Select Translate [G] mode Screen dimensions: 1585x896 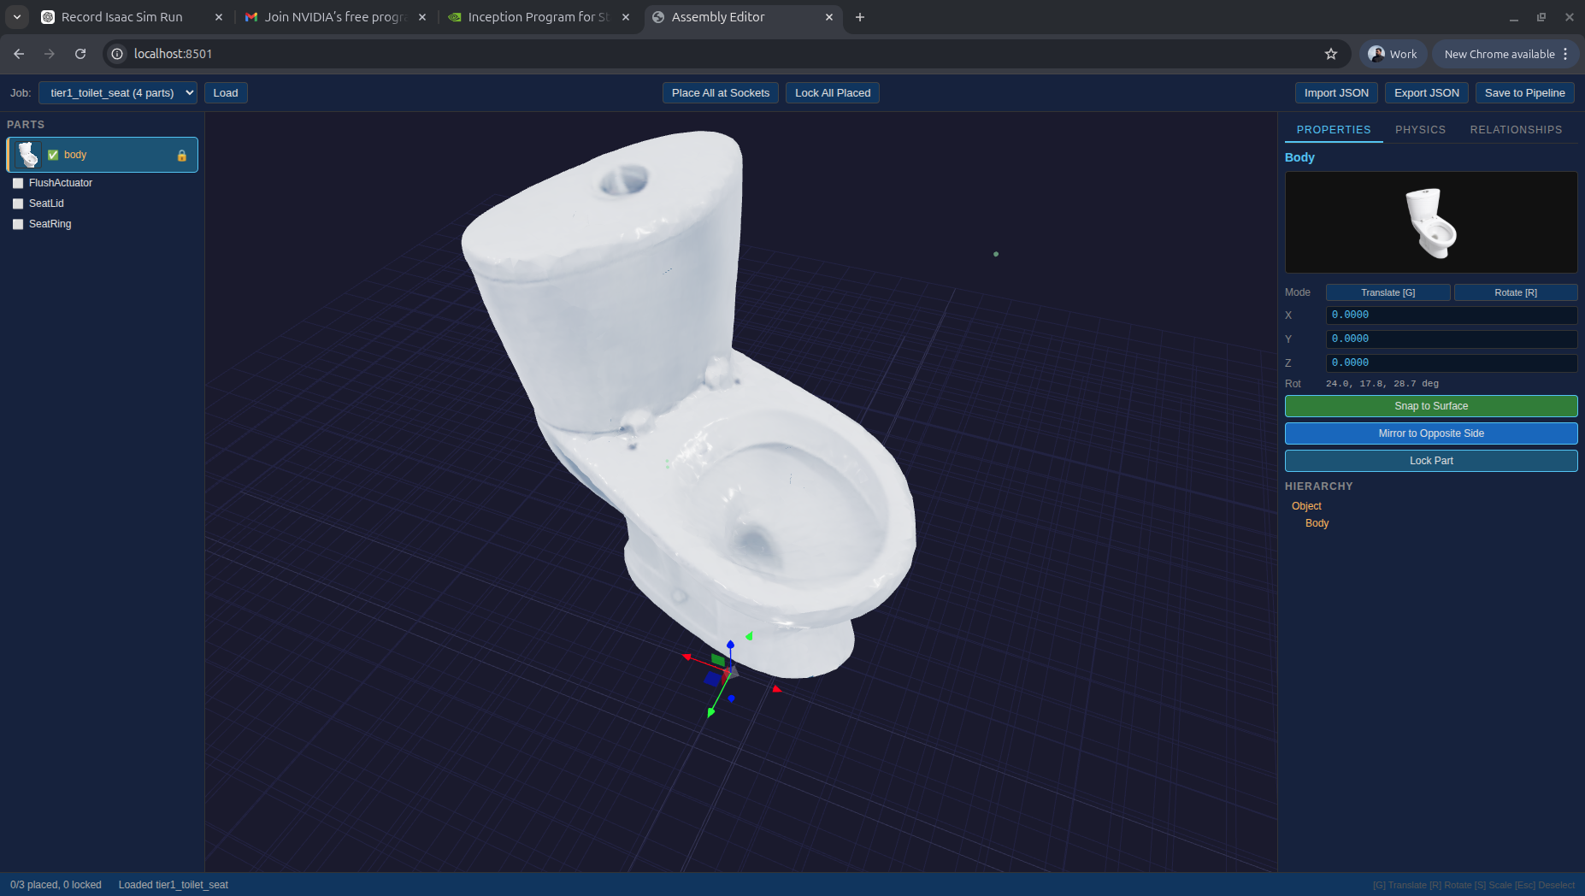click(1388, 292)
